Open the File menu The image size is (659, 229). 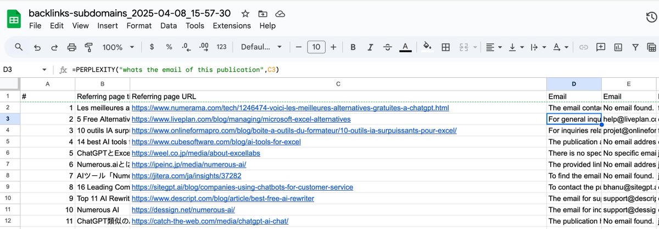click(35, 26)
